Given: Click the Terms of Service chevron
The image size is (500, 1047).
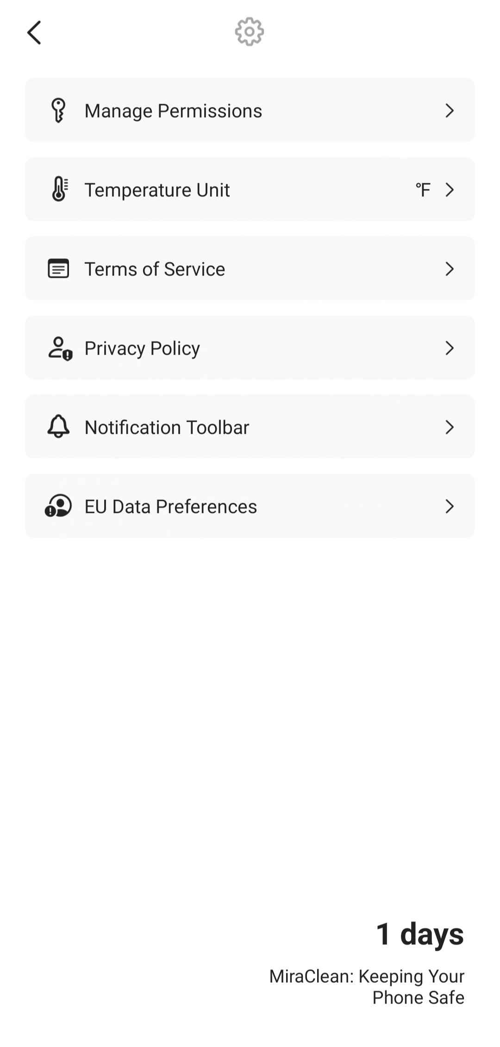Looking at the screenshot, I should pos(449,269).
